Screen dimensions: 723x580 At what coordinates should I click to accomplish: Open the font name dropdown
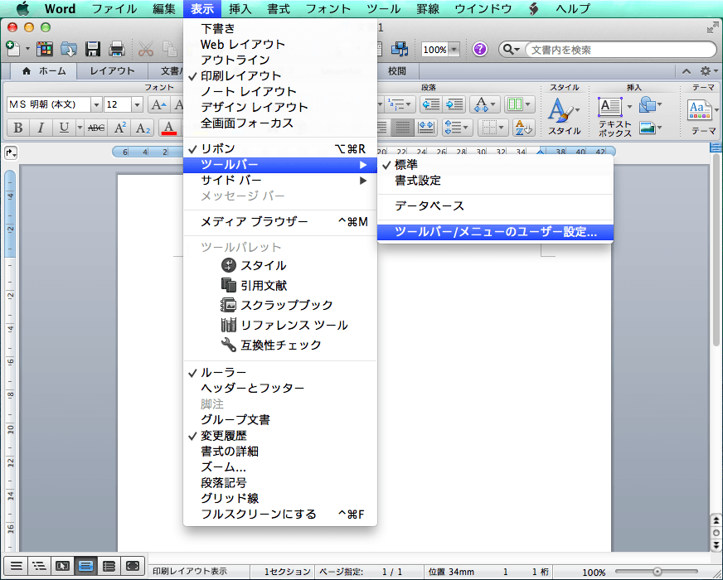(x=96, y=105)
